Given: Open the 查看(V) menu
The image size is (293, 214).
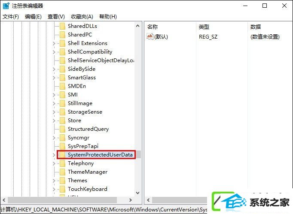Looking at the screenshot, I should (56, 17).
